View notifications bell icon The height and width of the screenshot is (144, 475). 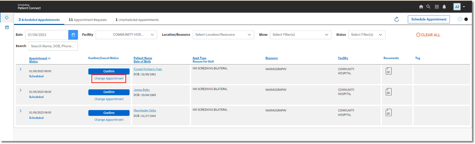[445, 7]
